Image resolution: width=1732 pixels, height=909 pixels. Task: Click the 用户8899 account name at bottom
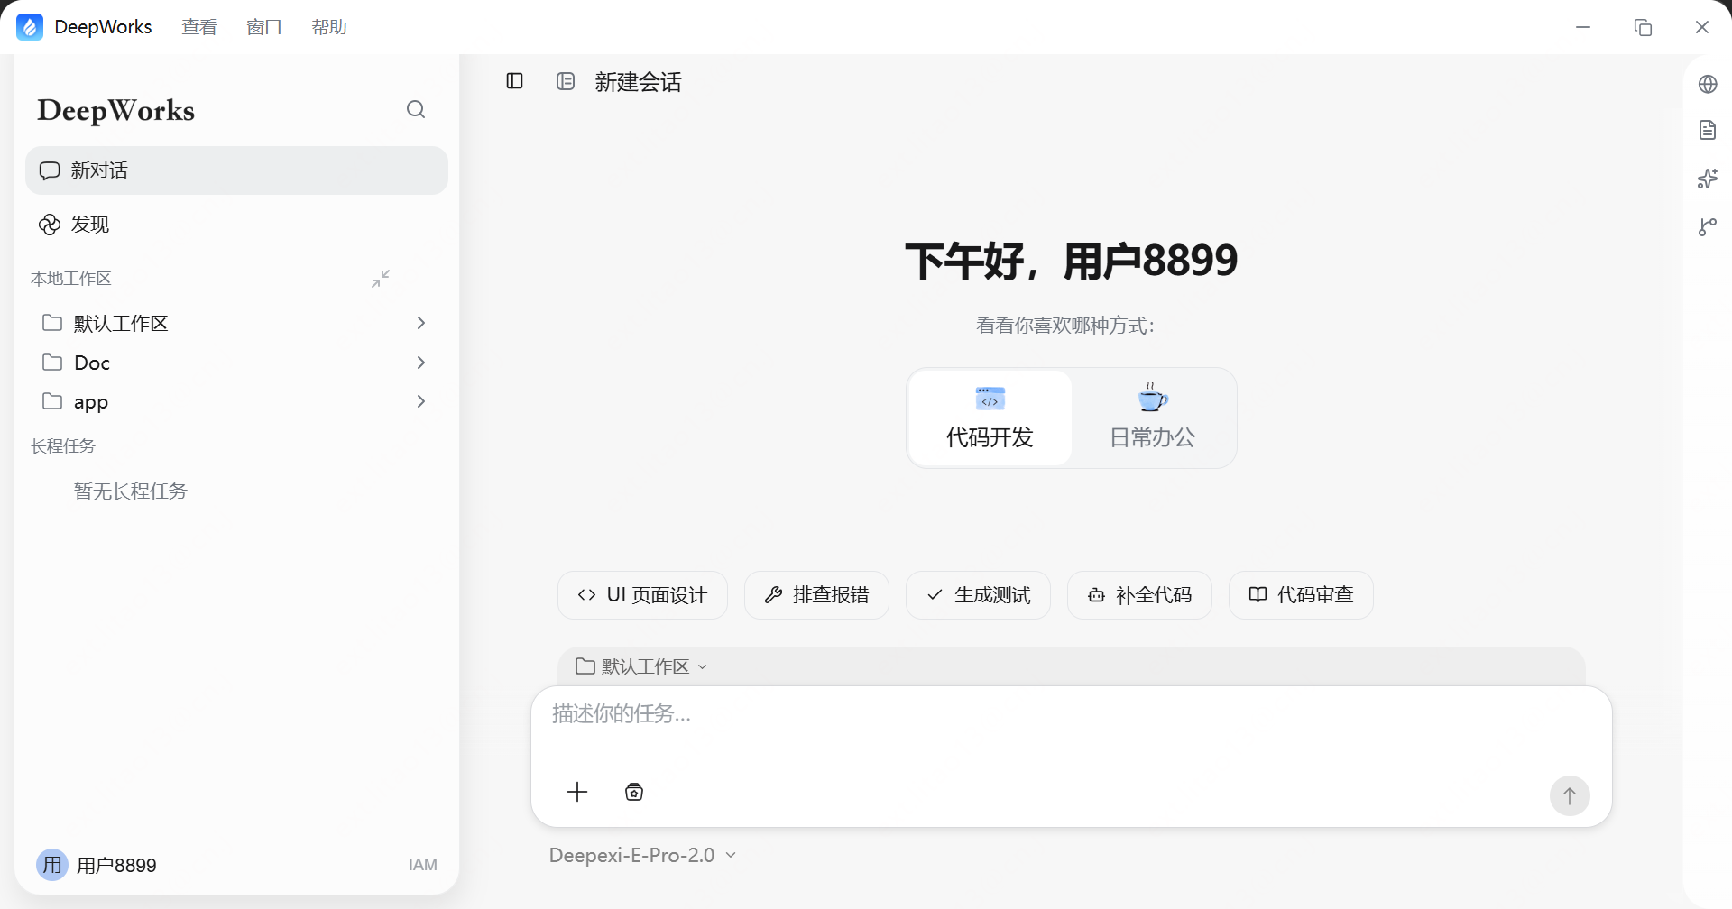[116, 866]
